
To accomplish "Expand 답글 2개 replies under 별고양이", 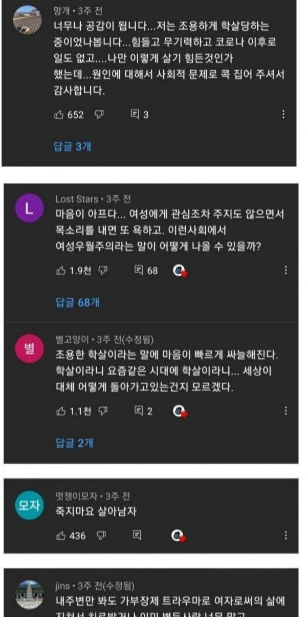I will [75, 443].
